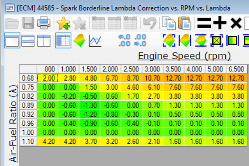Click the plus add-value icon
249x166 pixels.
click(220, 23)
